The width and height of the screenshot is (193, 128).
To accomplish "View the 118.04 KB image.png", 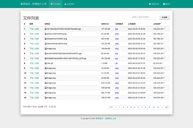I will tap(37, 49).
